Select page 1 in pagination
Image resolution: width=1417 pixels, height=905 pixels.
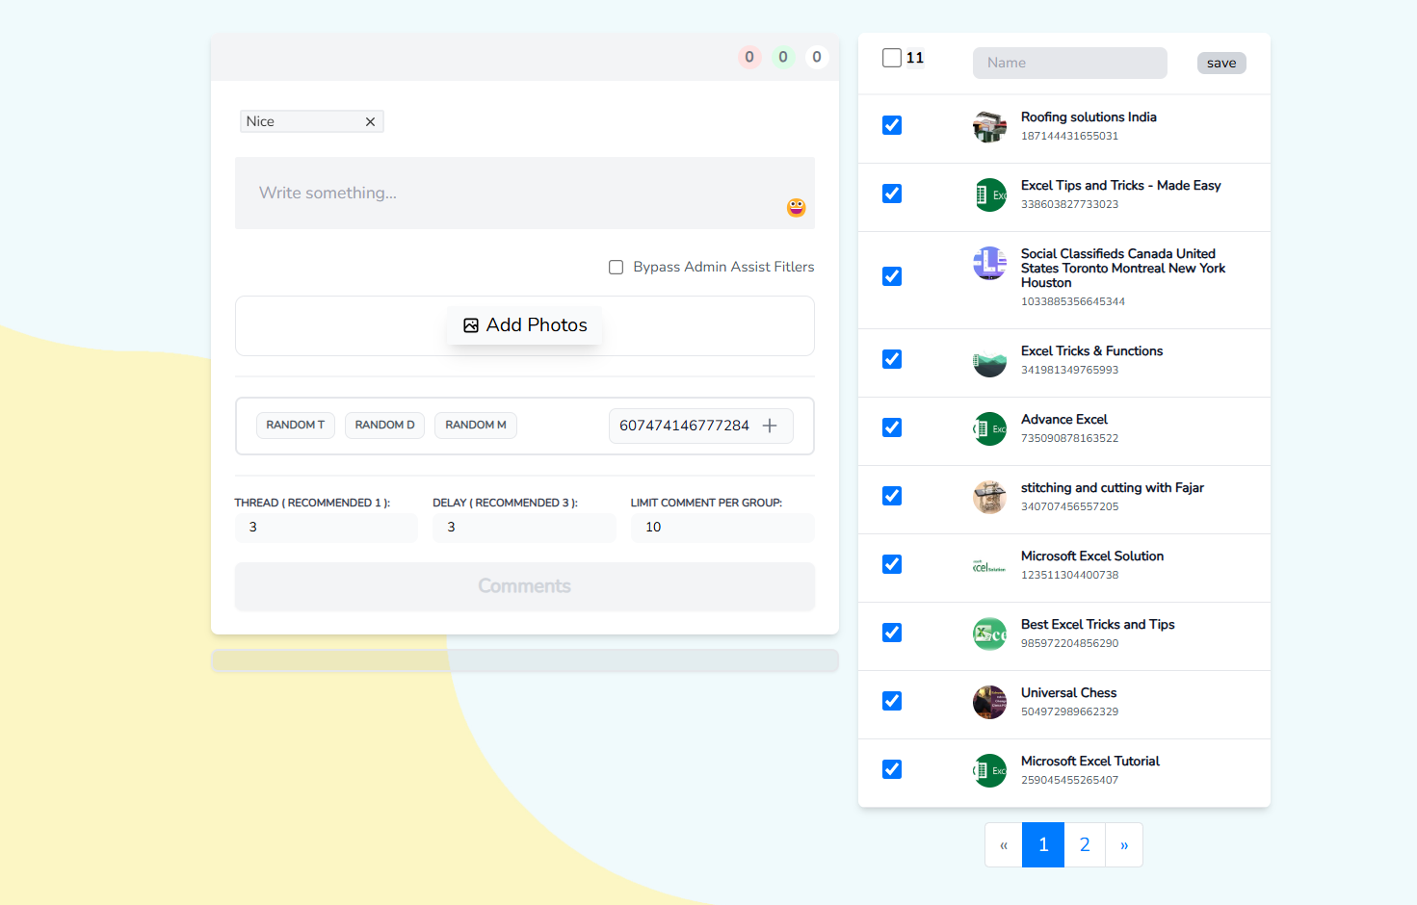coord(1043,845)
